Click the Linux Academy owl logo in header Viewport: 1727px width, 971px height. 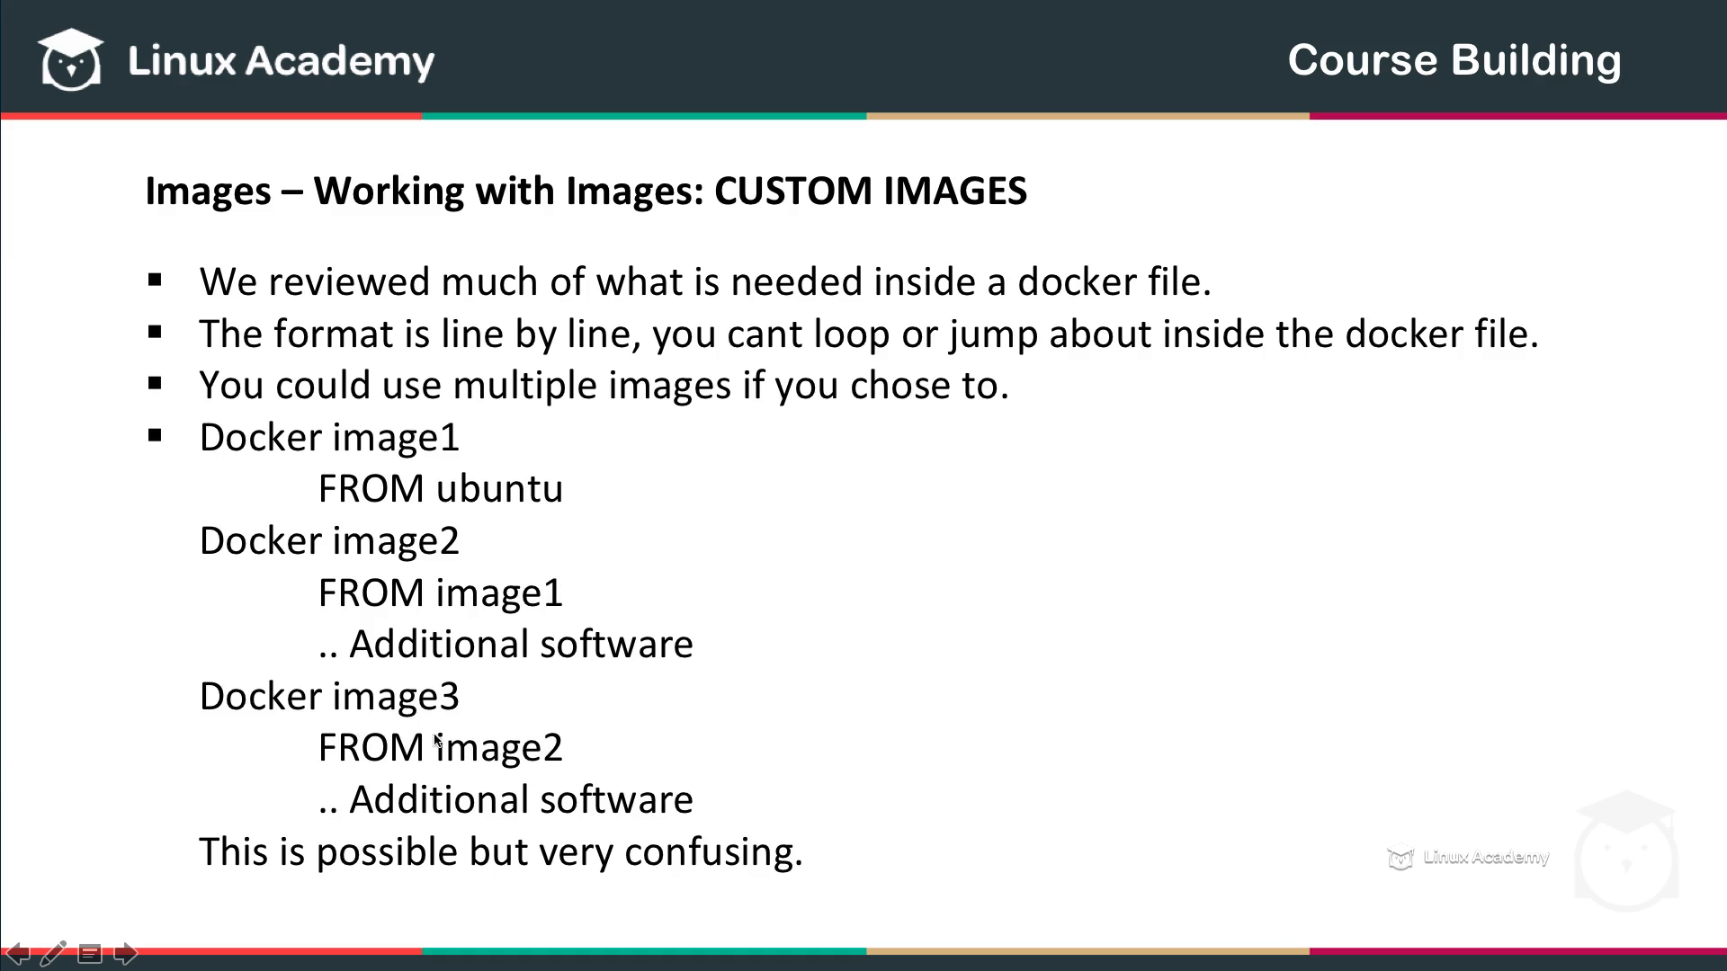pyautogui.click(x=70, y=60)
